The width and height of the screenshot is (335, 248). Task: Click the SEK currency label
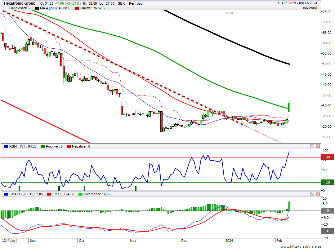coord(121,3)
